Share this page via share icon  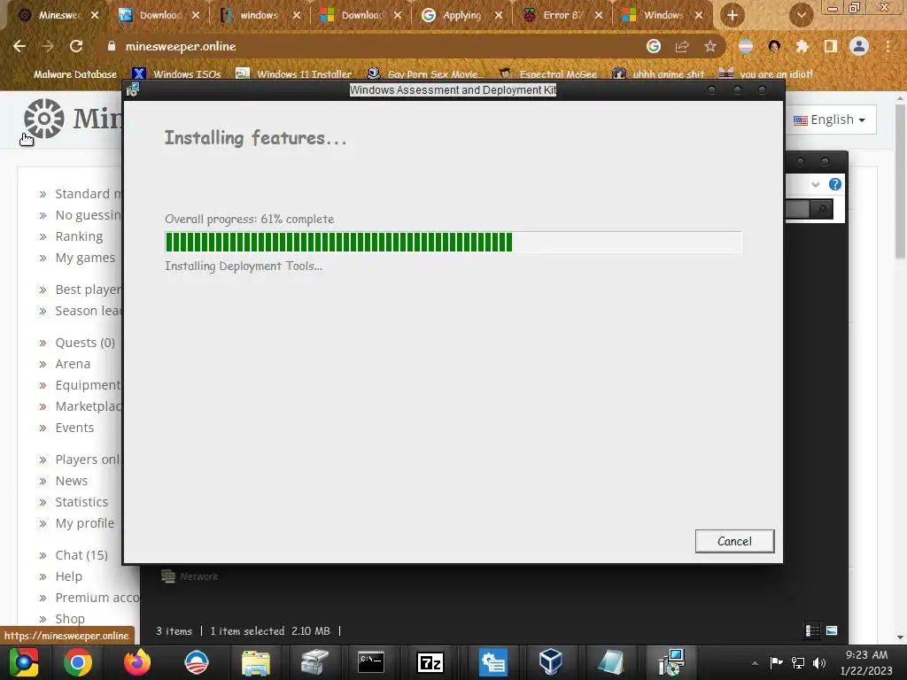pos(682,46)
